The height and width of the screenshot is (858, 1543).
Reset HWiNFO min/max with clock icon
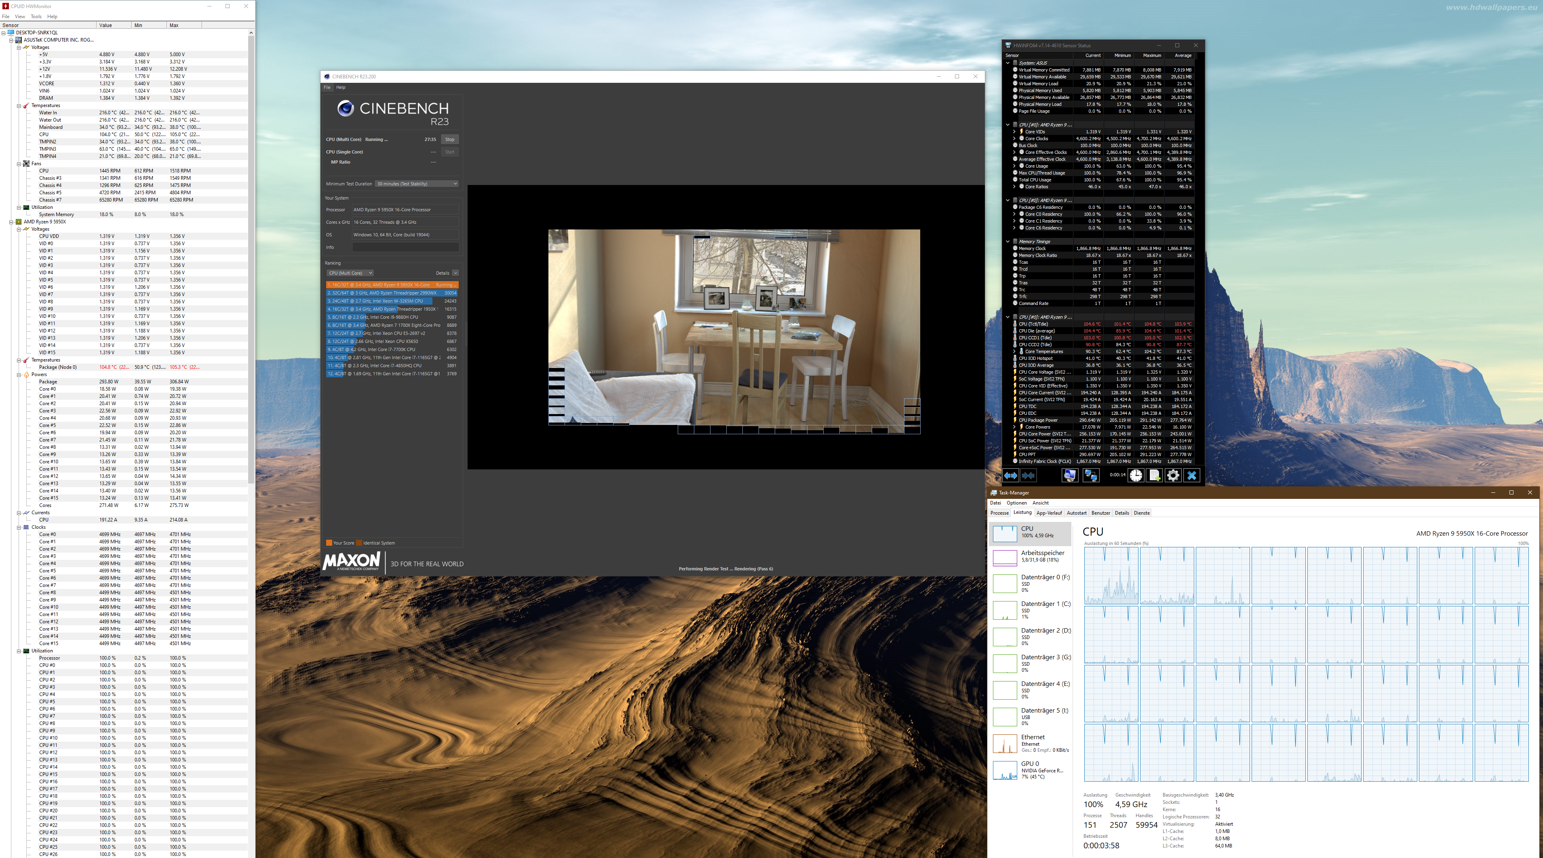point(1136,475)
